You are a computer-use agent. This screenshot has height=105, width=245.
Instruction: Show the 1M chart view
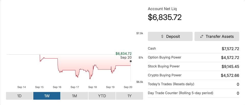(74, 96)
